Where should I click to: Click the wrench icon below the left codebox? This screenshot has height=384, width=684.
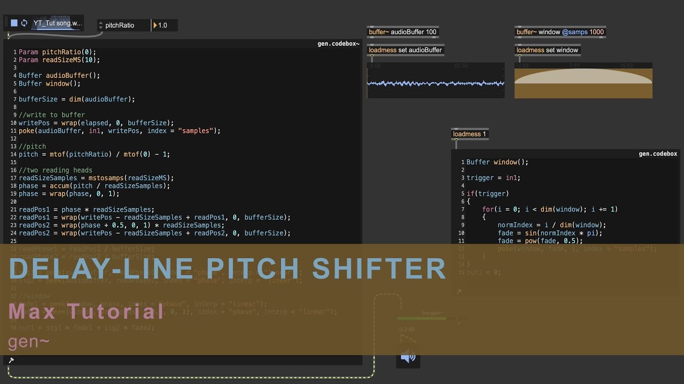tap(11, 360)
